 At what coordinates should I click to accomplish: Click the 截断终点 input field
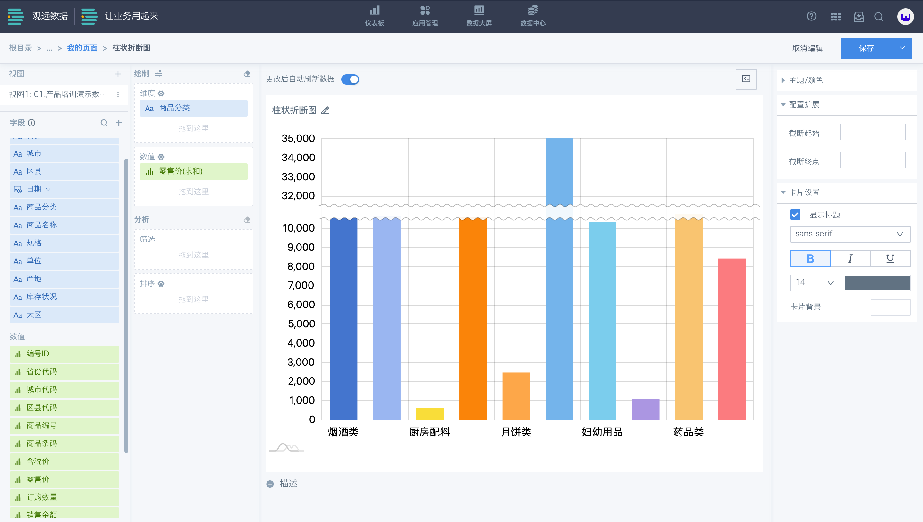click(873, 160)
